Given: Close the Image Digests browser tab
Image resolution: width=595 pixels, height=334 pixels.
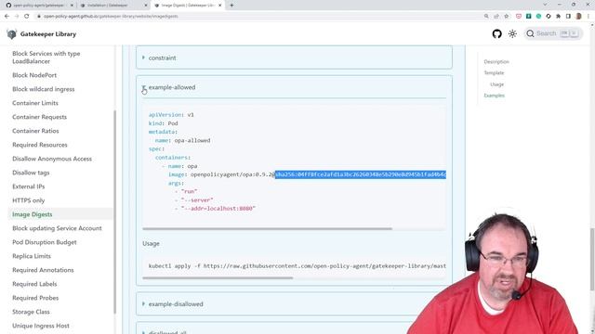Looking at the screenshot, I should tap(219, 6).
